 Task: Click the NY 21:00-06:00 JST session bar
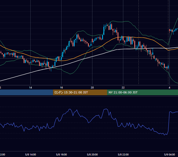142,92
